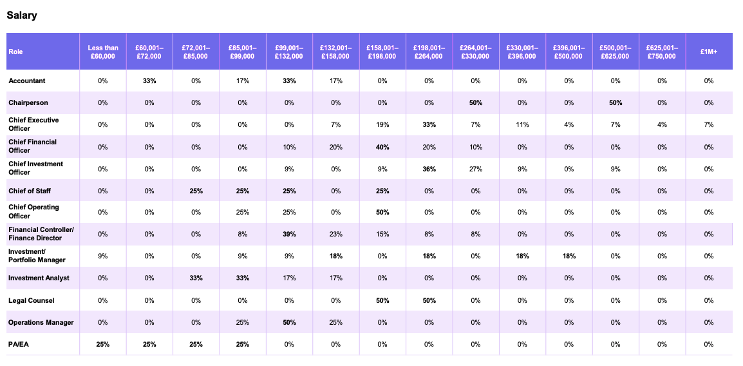Click the 39% cell for Financial Controller
This screenshot has height=366, width=743.
click(289, 234)
